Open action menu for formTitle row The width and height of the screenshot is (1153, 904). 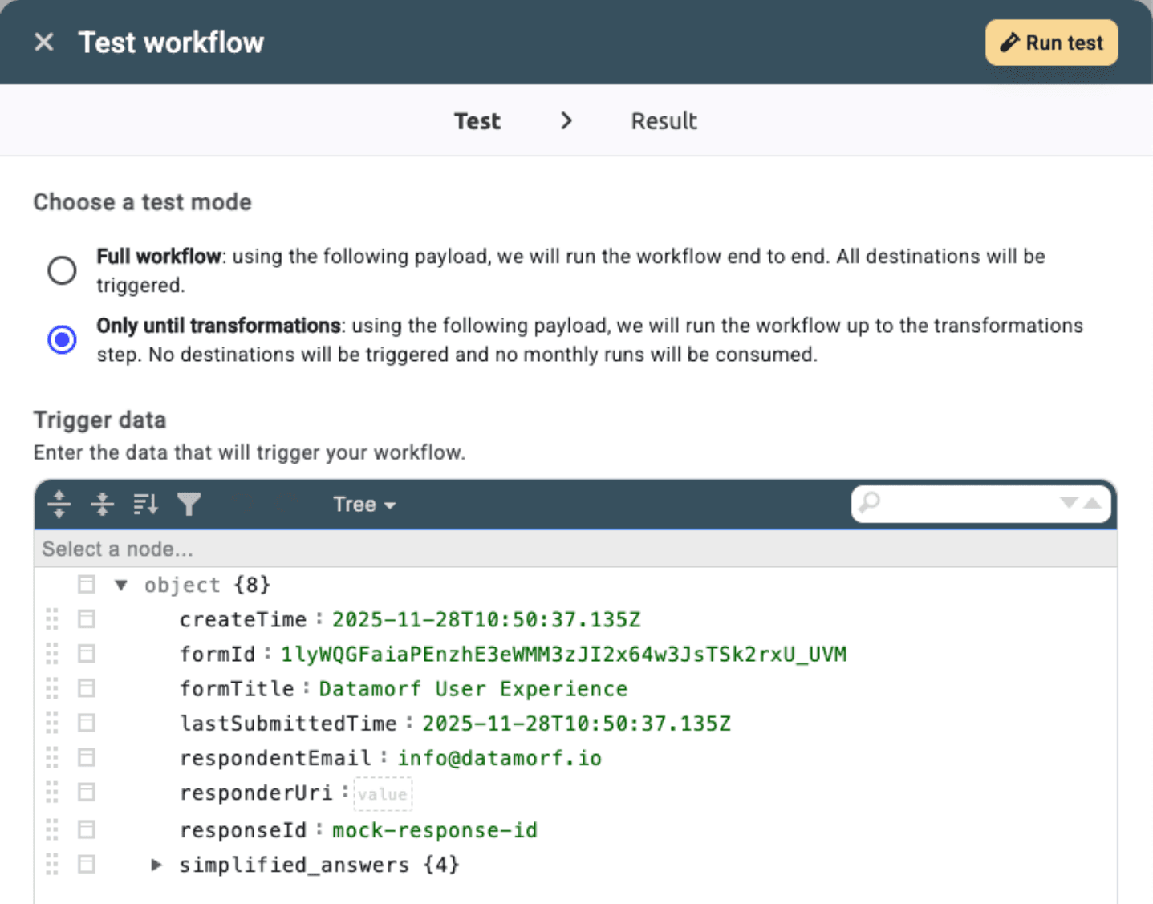pos(86,688)
